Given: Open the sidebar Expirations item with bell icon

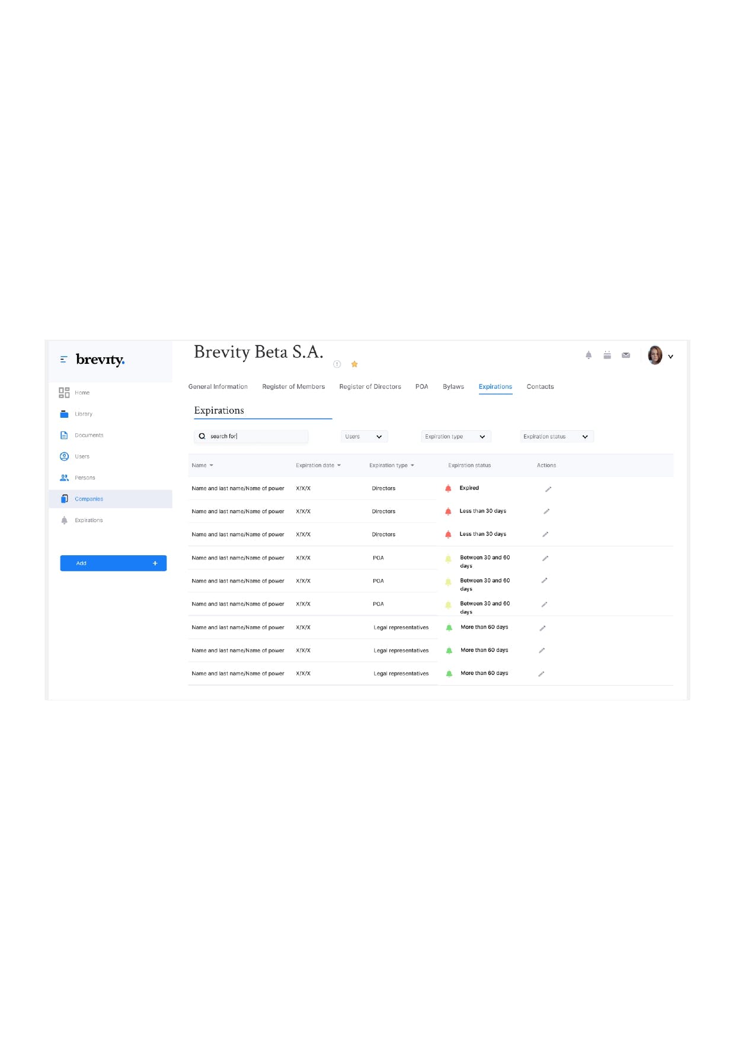Looking at the screenshot, I should point(89,520).
